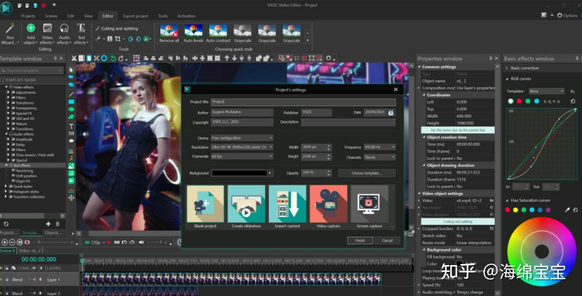Select the Import content option

pyautogui.click(x=287, y=207)
